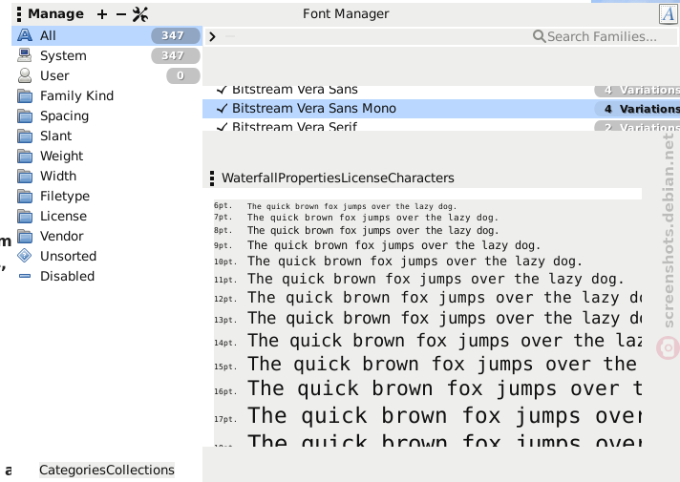The width and height of the screenshot is (680, 482).
Task: Show Bitstream Vera Sans Mono 4 Variations
Action: 638,109
